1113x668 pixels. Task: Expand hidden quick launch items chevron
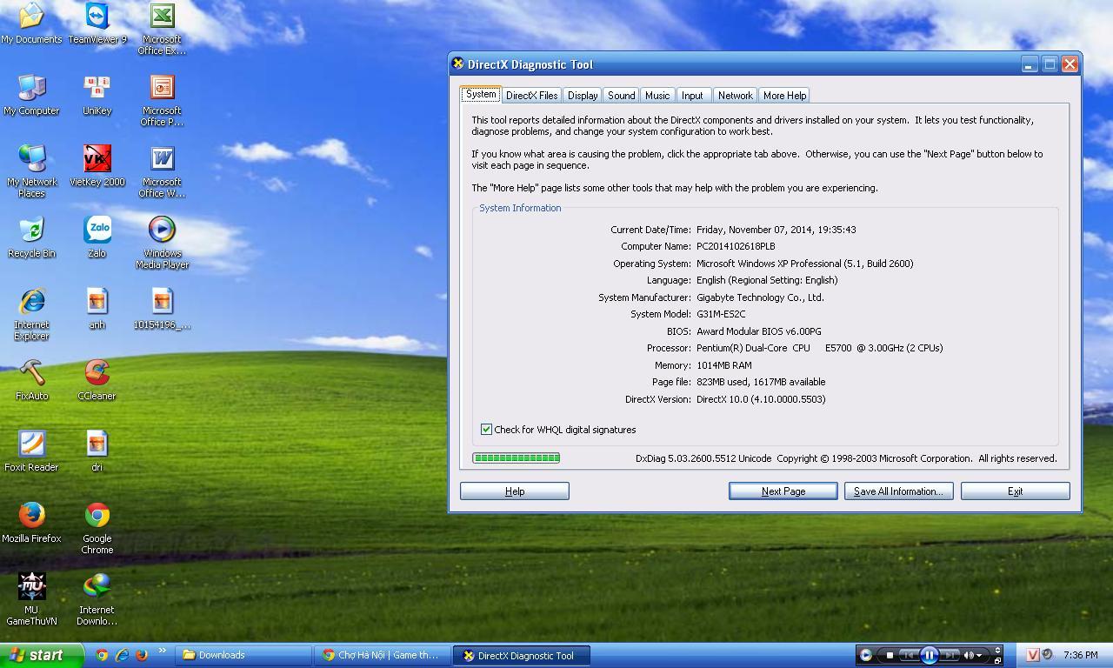(x=163, y=651)
